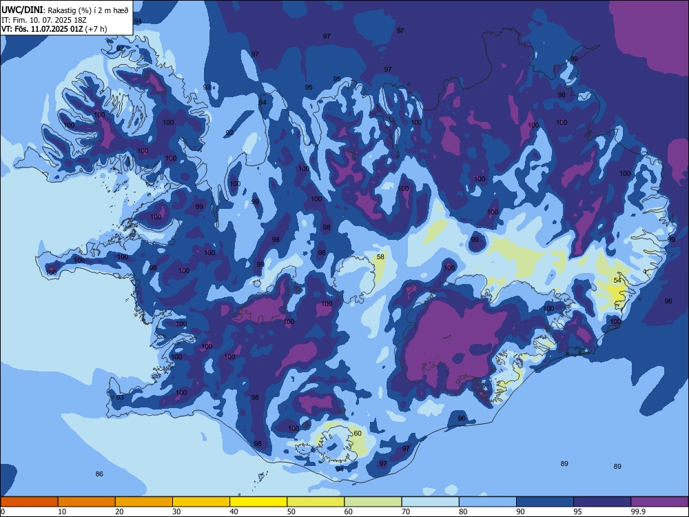Click the legend tick label '80'

tap(463, 511)
